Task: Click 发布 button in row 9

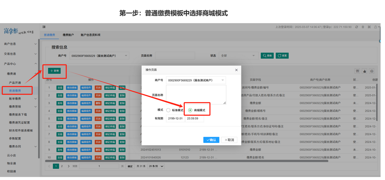Action: point(60,150)
